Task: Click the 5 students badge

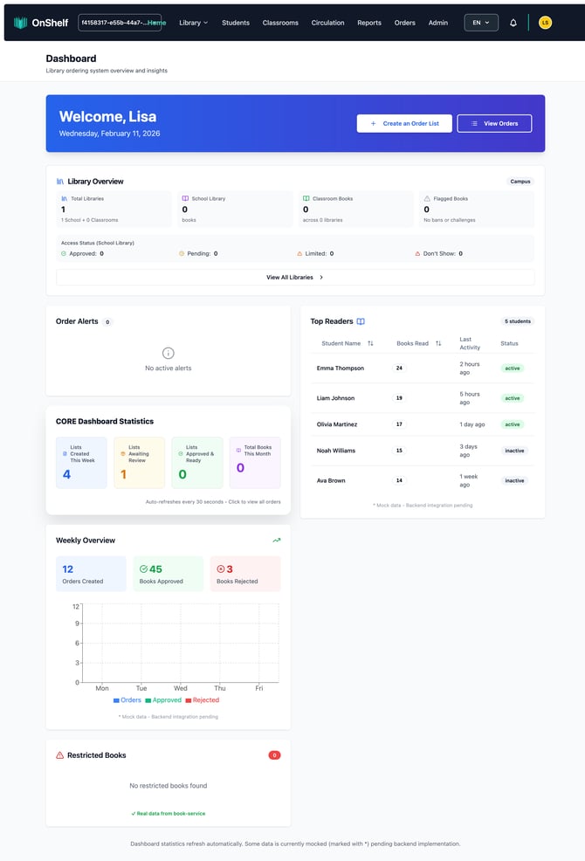Action: pos(518,321)
